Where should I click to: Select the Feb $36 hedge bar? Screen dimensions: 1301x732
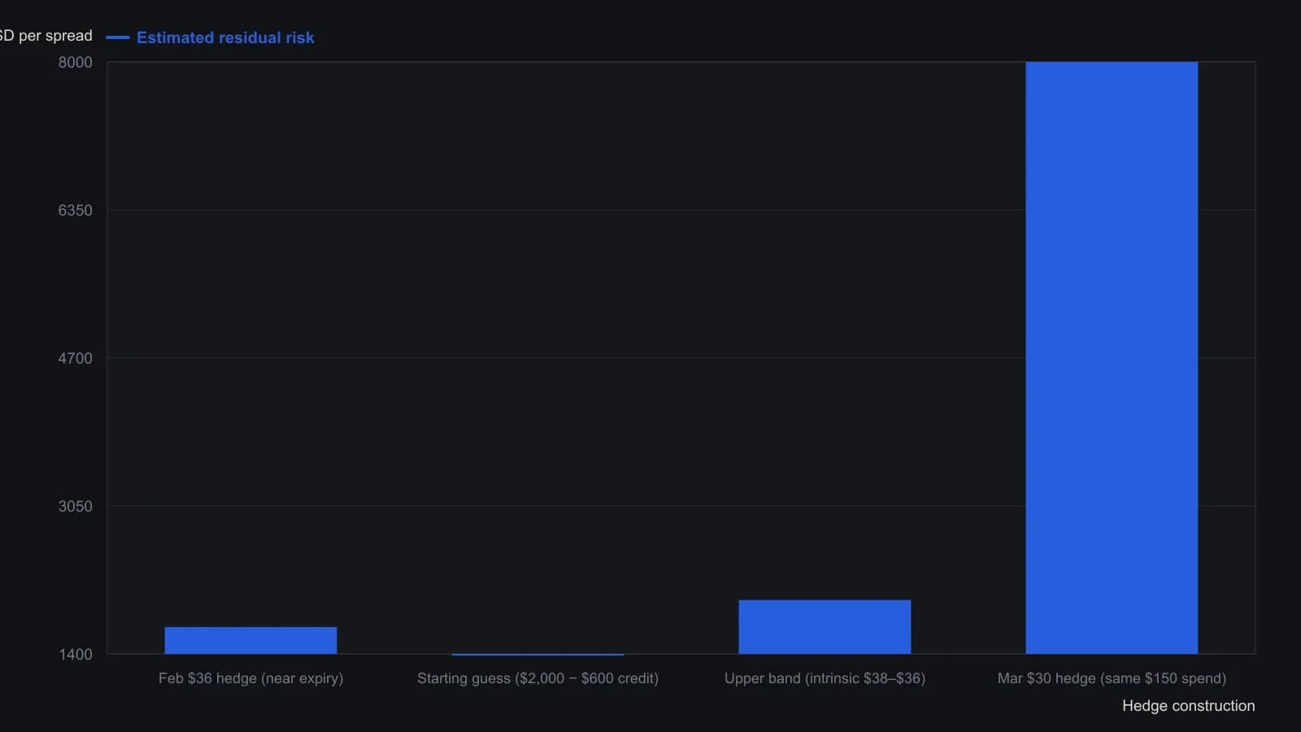[250, 640]
